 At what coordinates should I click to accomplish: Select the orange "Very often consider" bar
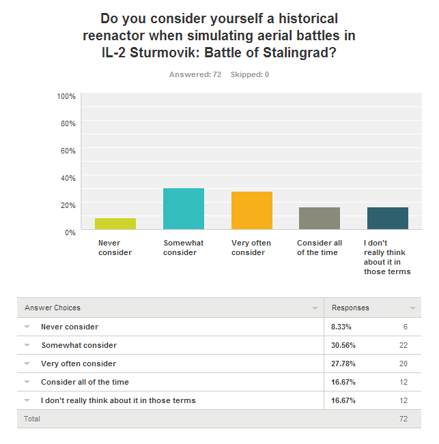[x=252, y=211]
